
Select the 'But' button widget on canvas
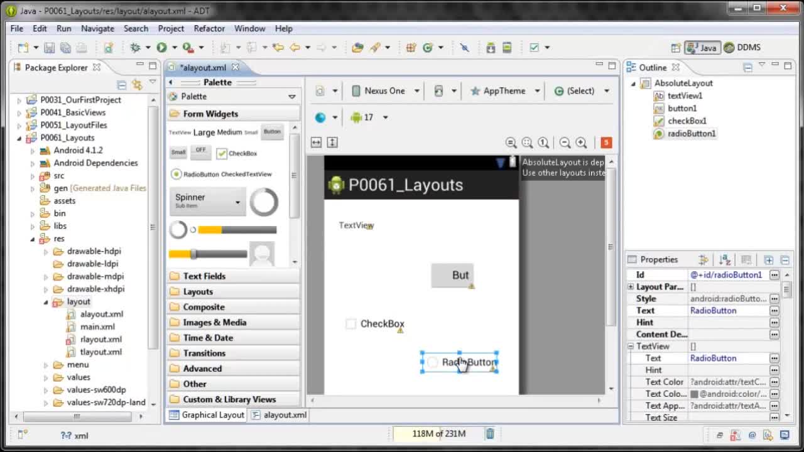coord(452,276)
